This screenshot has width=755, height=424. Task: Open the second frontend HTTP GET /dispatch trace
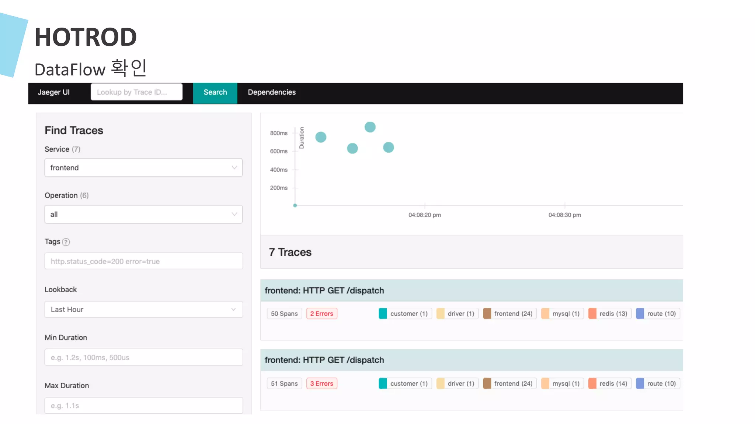point(472,360)
